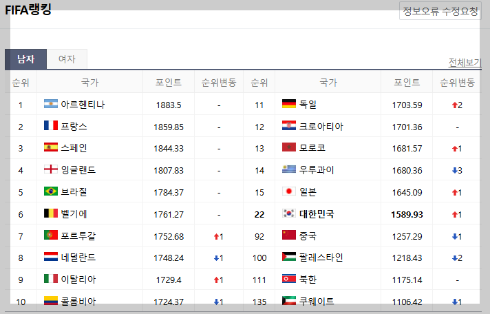
Task: Click the bold rank number 22
Action: (259, 215)
